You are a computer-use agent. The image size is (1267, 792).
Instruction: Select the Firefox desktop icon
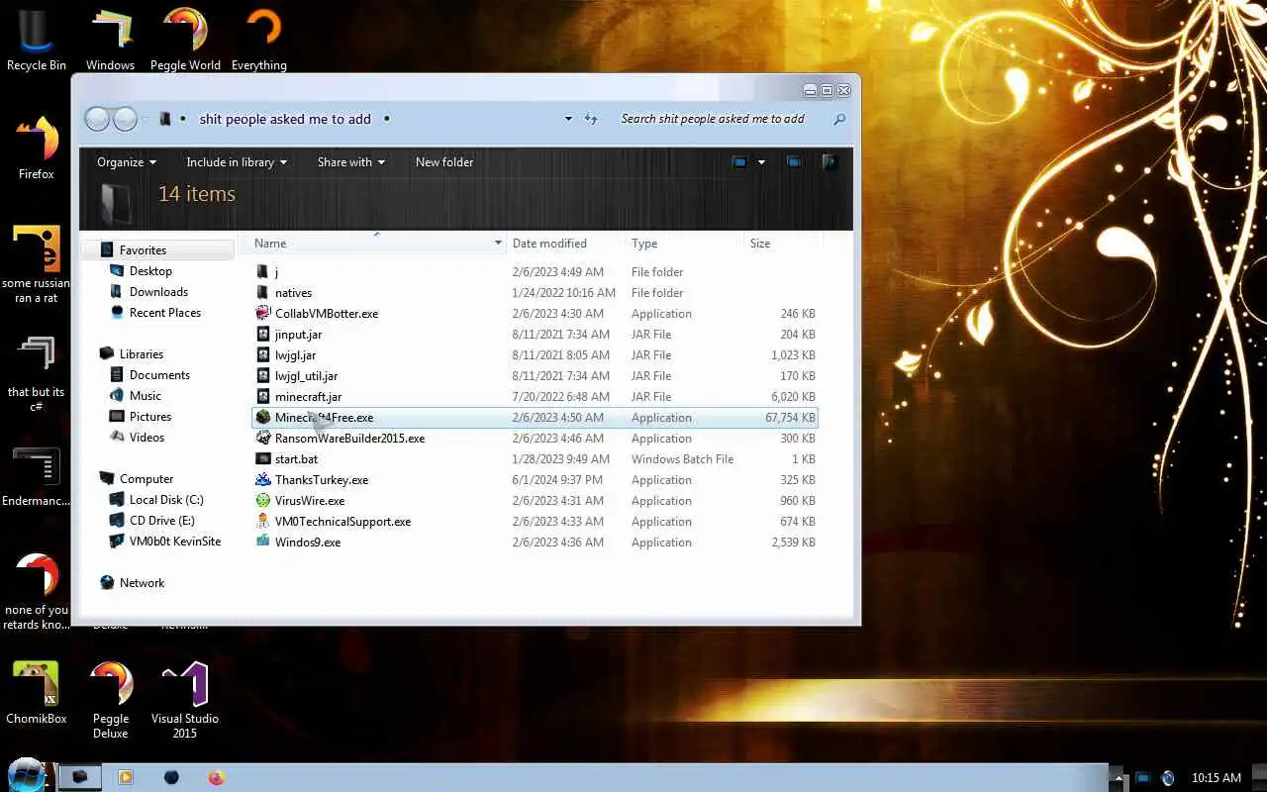[37, 148]
